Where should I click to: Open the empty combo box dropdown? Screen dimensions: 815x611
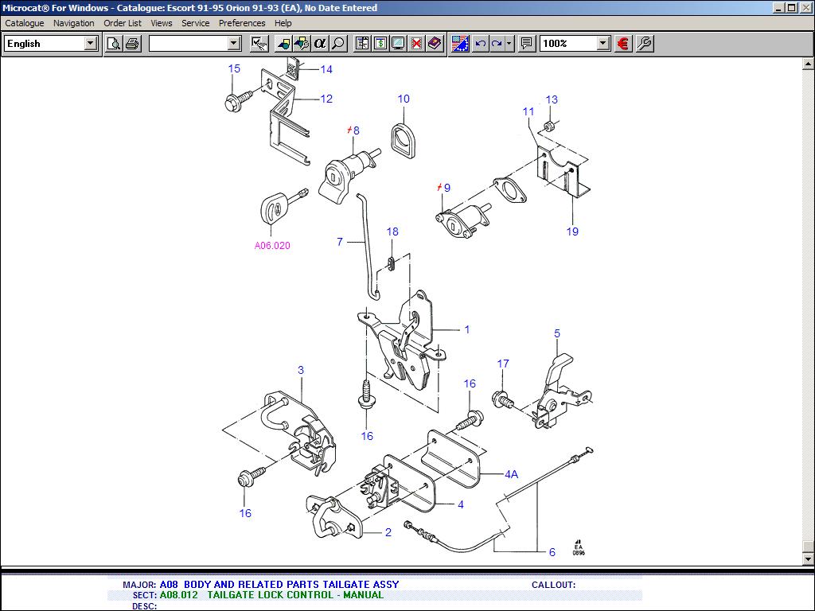[234, 43]
